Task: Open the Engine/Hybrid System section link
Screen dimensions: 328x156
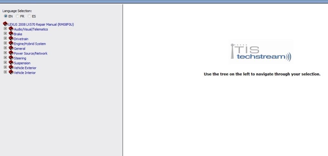Action: [30, 44]
